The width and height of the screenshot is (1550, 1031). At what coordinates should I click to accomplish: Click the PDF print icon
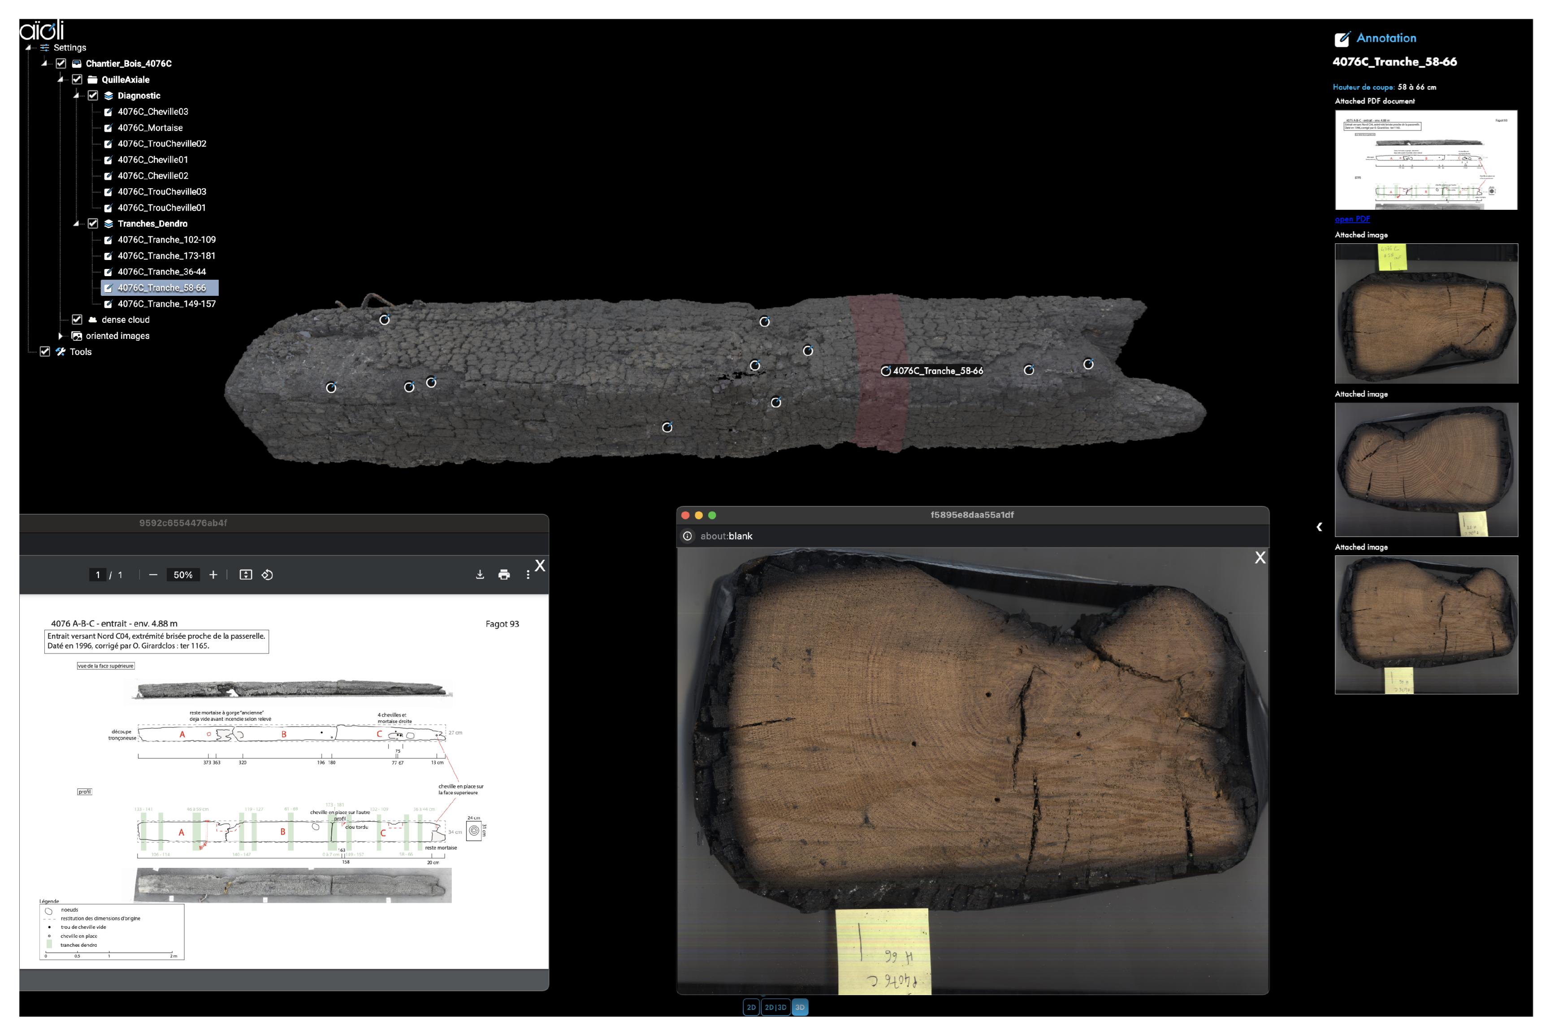(504, 575)
